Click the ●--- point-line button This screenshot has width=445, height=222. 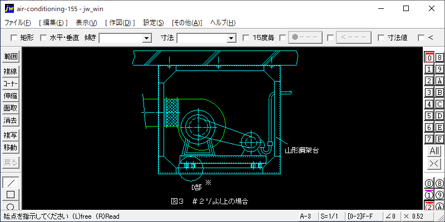[x=305, y=38]
